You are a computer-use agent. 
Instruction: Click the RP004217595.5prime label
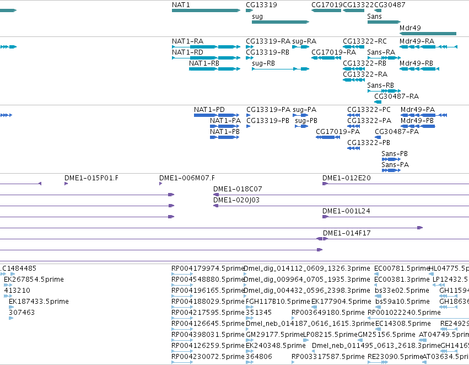[x=208, y=313]
